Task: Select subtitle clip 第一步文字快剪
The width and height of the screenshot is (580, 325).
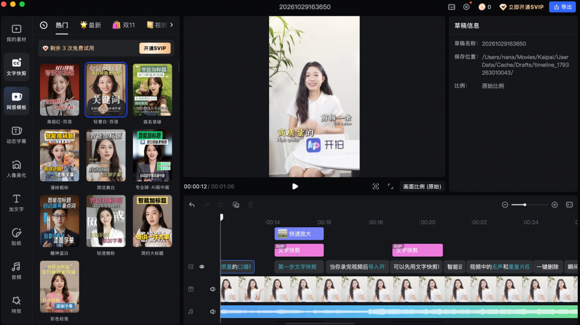Action: point(299,266)
